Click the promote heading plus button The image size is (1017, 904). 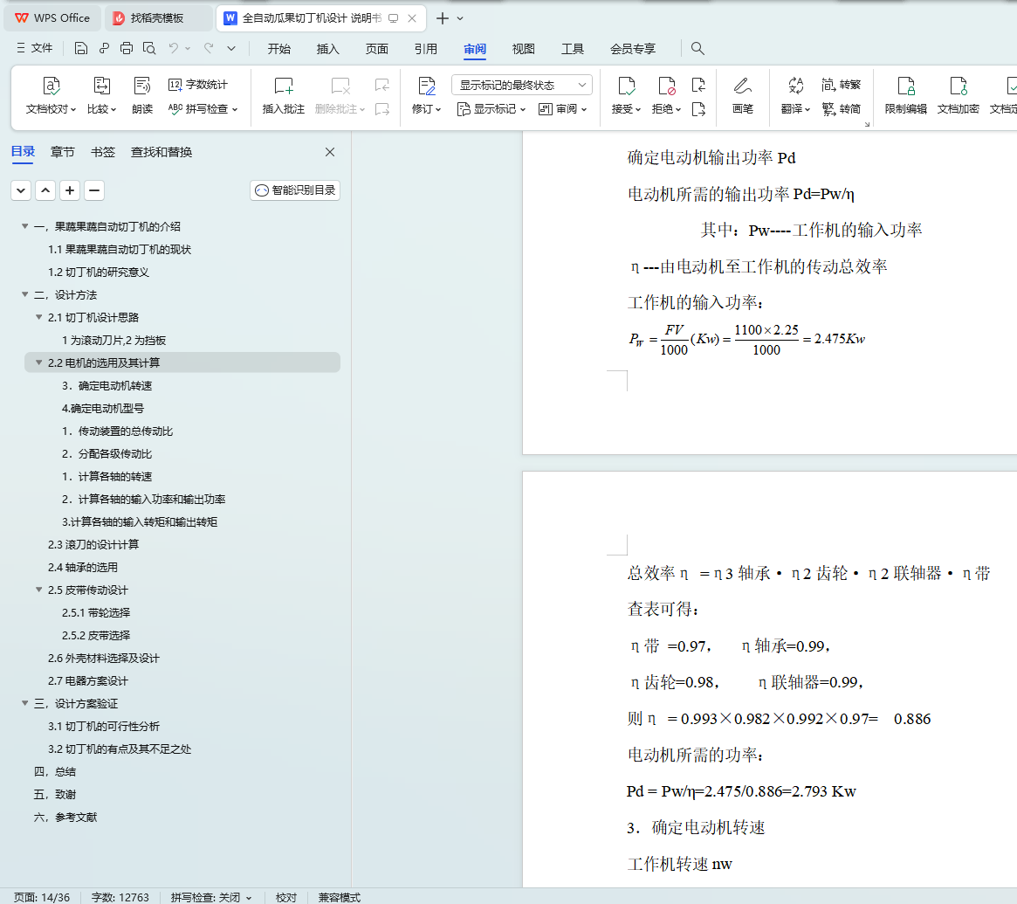69,190
